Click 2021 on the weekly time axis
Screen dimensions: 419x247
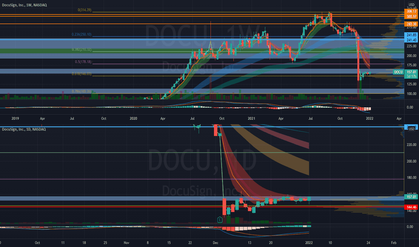pyautogui.click(x=251, y=119)
